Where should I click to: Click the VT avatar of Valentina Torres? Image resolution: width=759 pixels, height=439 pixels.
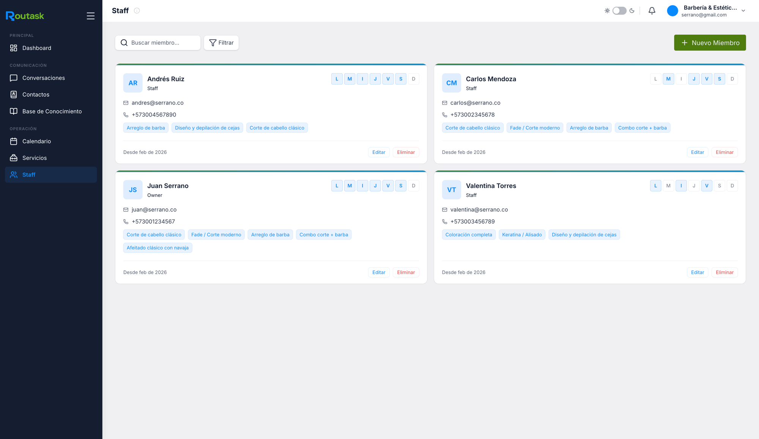[452, 190]
